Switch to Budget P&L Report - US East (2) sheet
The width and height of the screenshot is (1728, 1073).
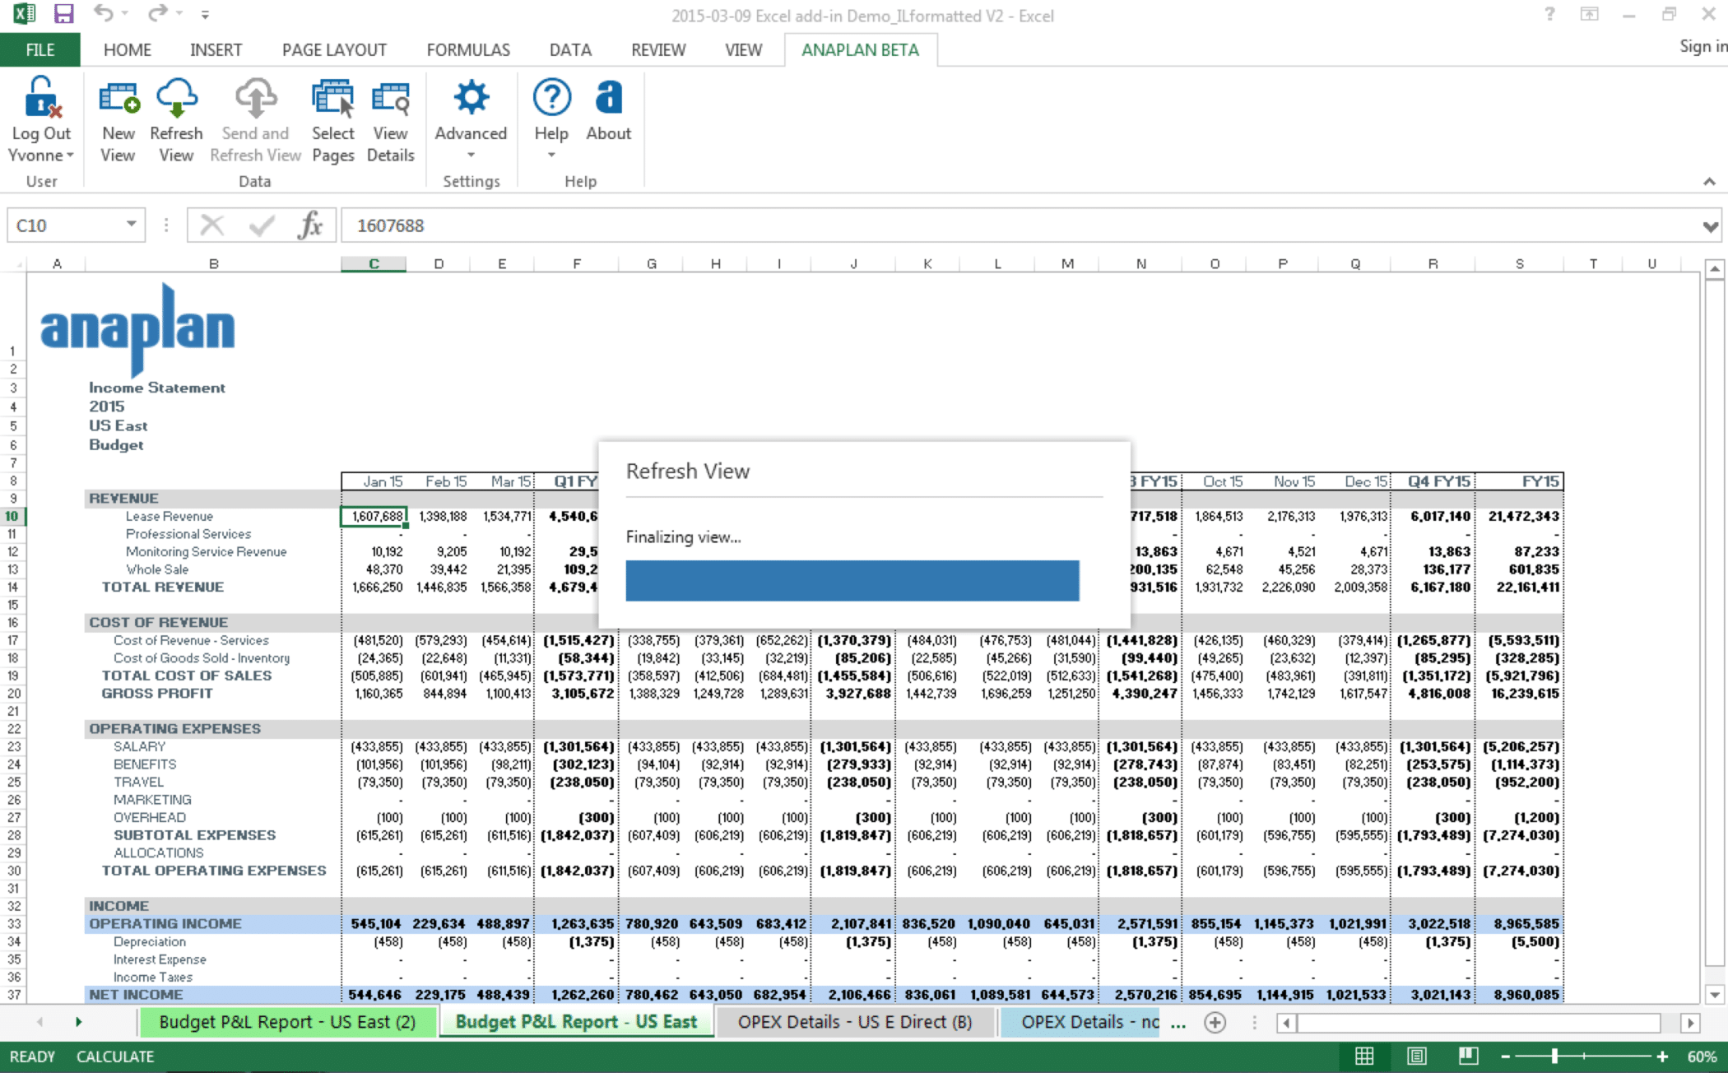pyautogui.click(x=287, y=1022)
